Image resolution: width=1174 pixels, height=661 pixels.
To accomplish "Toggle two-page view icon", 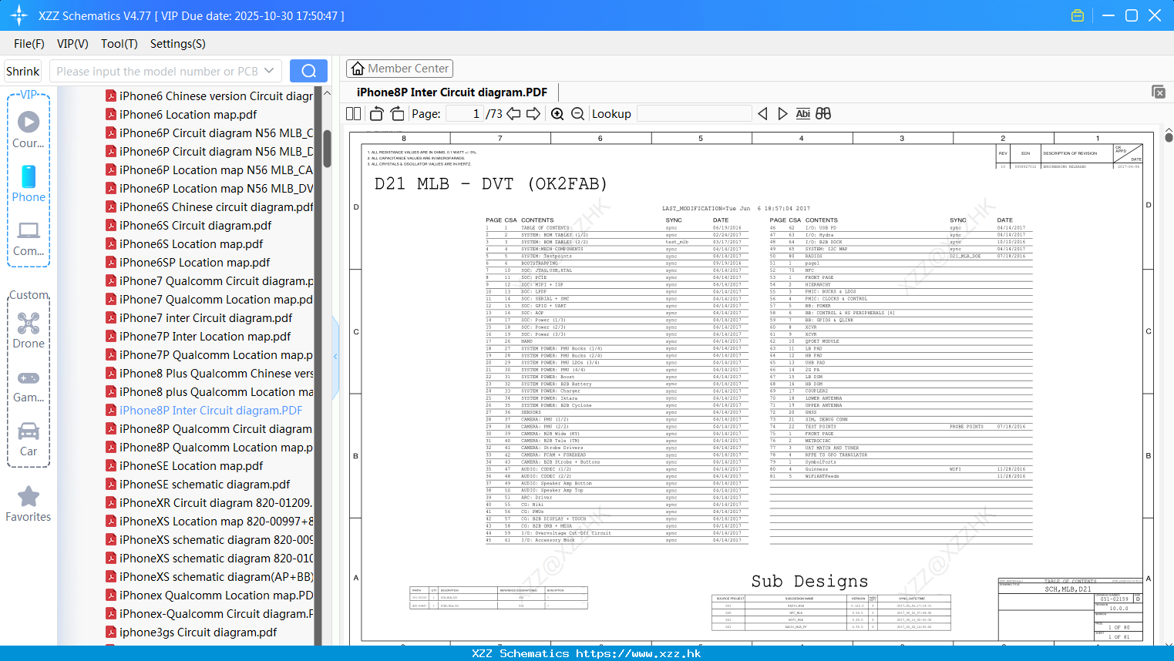I will pyautogui.click(x=354, y=114).
